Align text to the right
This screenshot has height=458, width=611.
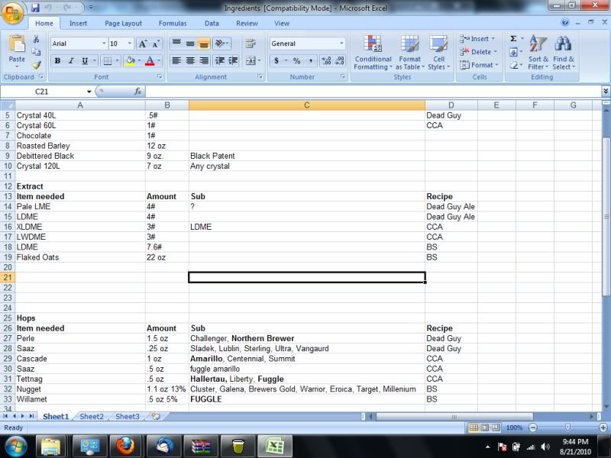(204, 61)
